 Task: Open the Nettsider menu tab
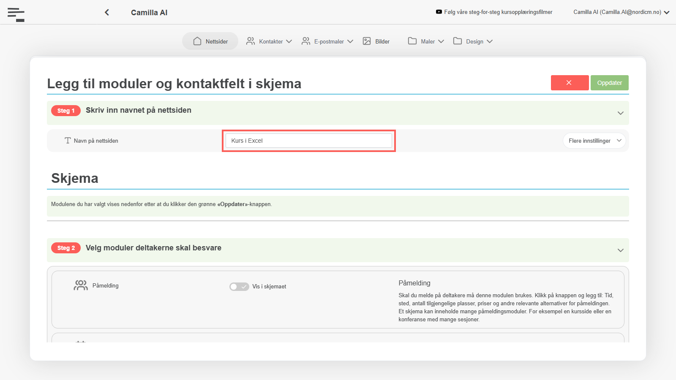click(210, 41)
